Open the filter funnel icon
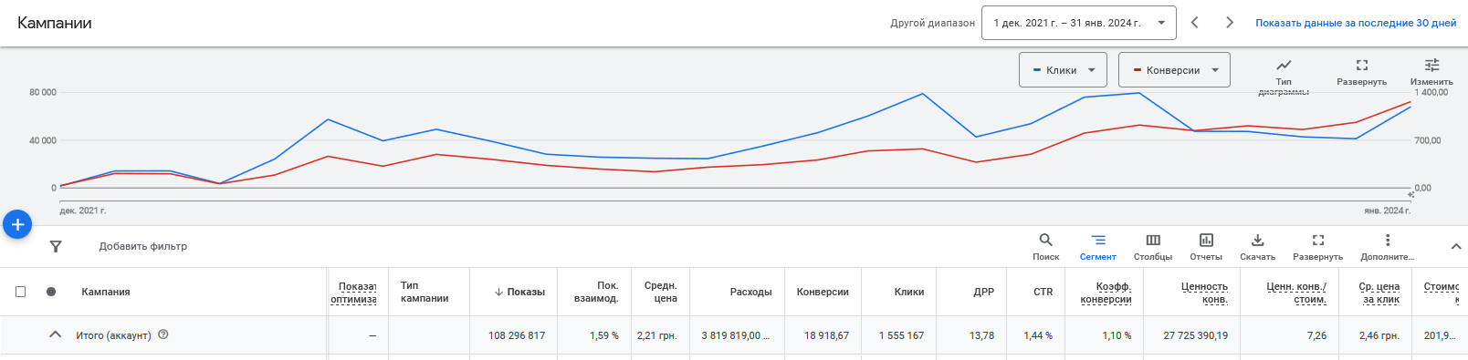Screen dimensions: 1468x360 point(56,246)
